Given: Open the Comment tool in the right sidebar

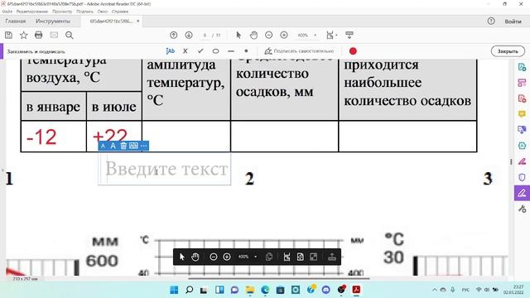Looking at the screenshot, I should tap(522, 114).
